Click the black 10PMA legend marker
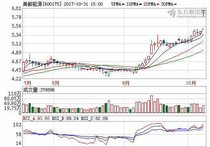The width and height of the screenshot is (210, 147). click(x=141, y=4)
